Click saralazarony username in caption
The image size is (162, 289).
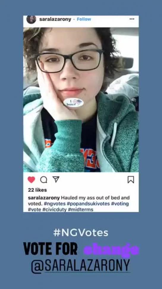44,198
